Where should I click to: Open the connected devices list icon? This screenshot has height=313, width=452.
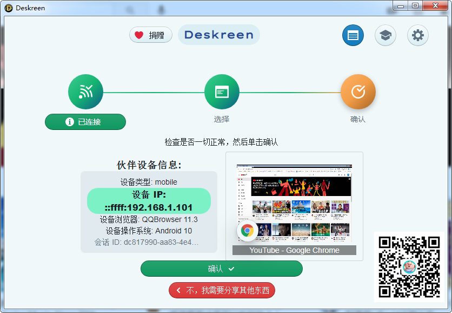point(353,36)
